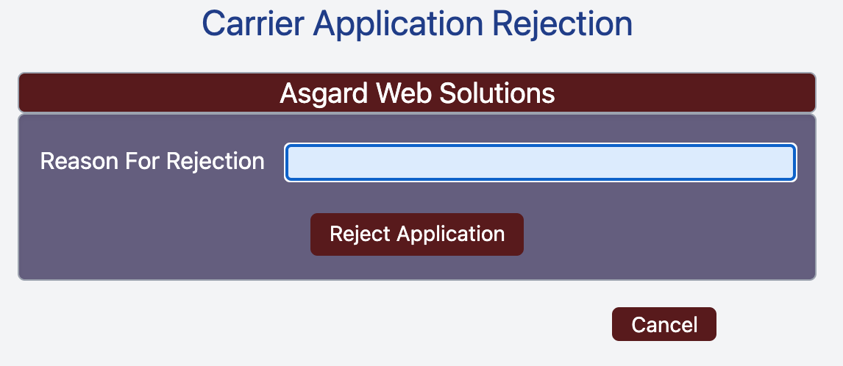Activate the empty reason text box

pos(541,162)
